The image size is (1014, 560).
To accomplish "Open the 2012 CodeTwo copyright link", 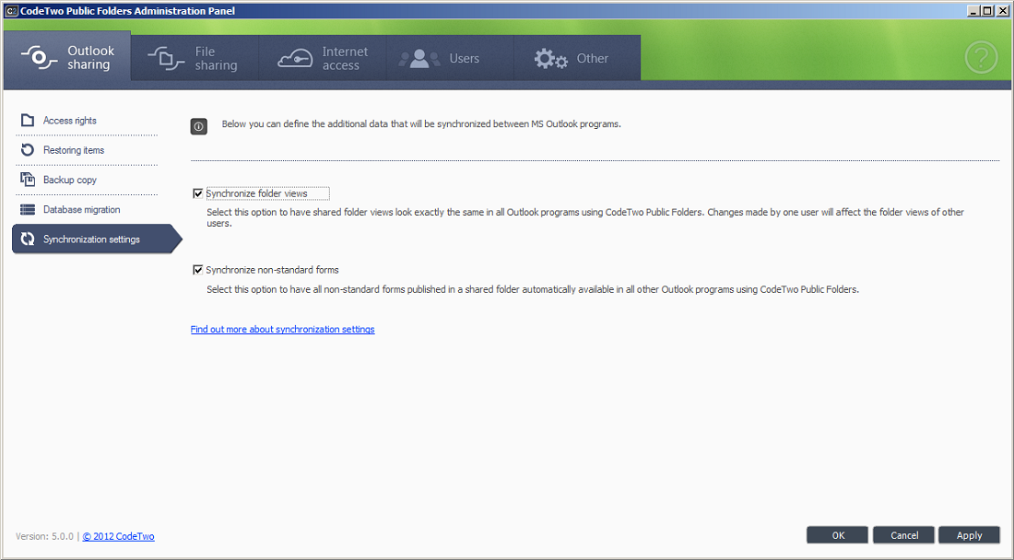I will (118, 536).
